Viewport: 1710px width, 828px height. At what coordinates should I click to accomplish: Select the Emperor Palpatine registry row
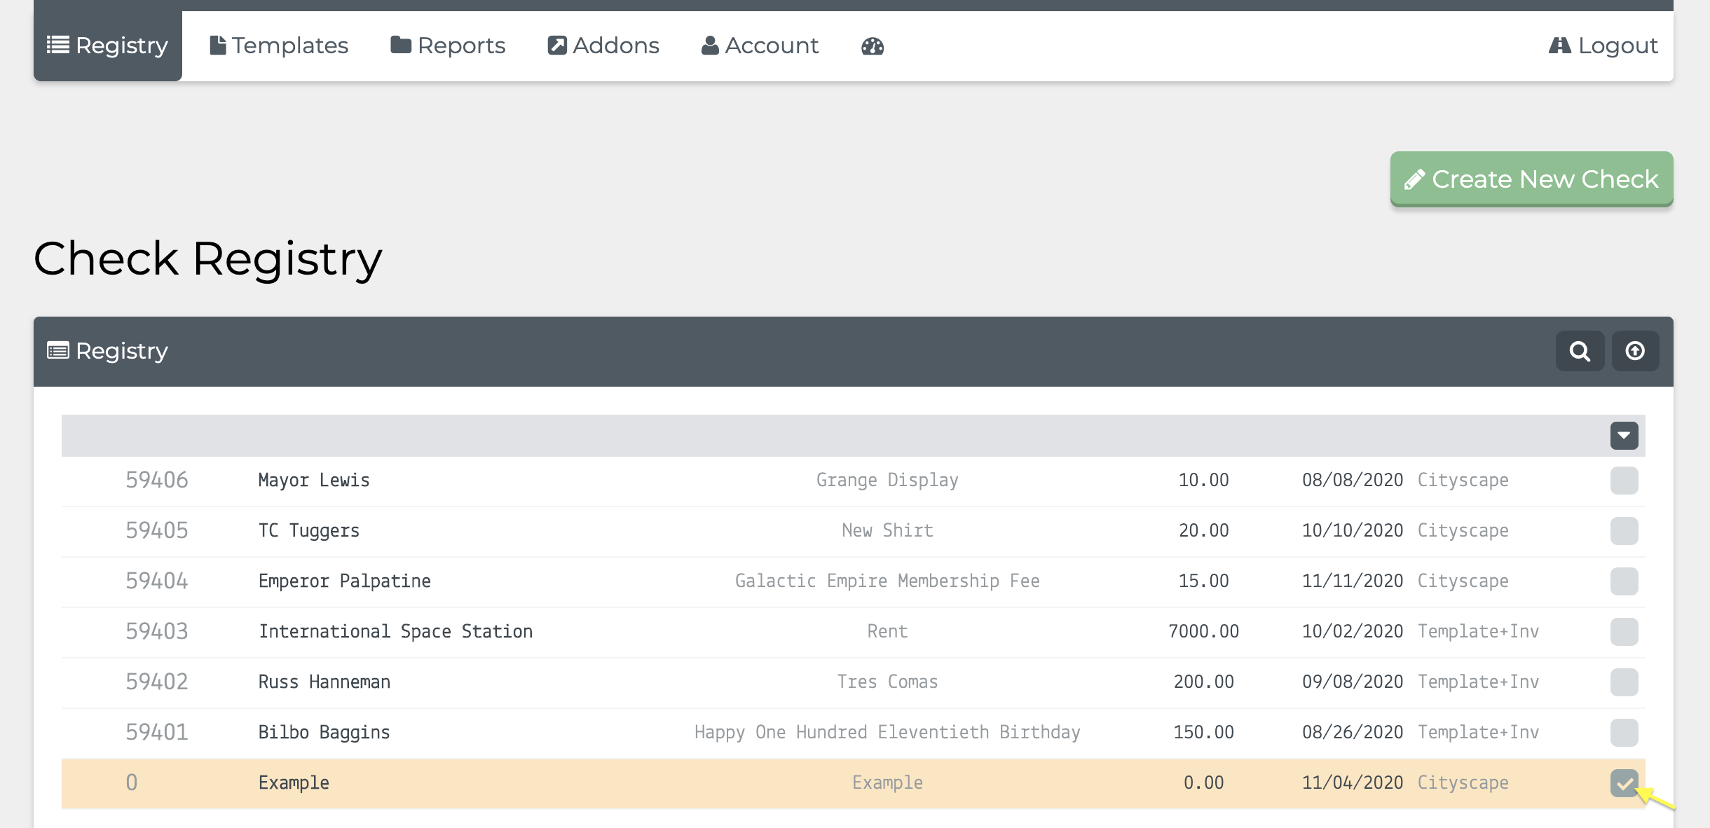(x=345, y=580)
